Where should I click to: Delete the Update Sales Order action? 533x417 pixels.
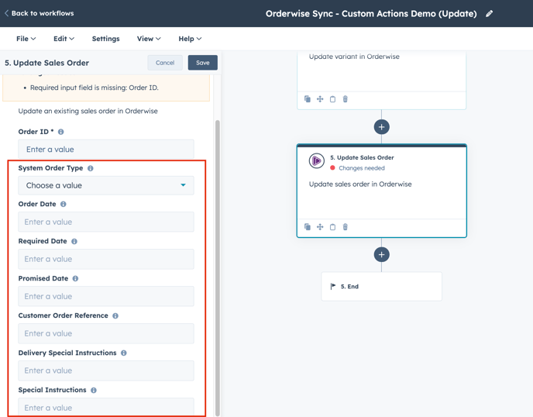pos(345,227)
